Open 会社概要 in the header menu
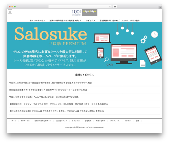Viewport: 169px width, 143px height. click(103, 21)
